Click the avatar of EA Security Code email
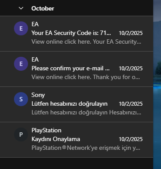The image size is (161, 169). [x=21, y=28]
